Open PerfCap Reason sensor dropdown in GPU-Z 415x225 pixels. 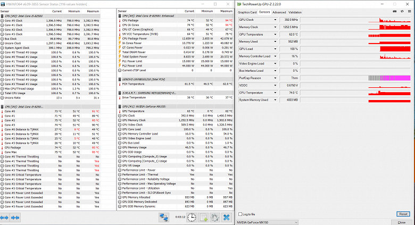275,78
